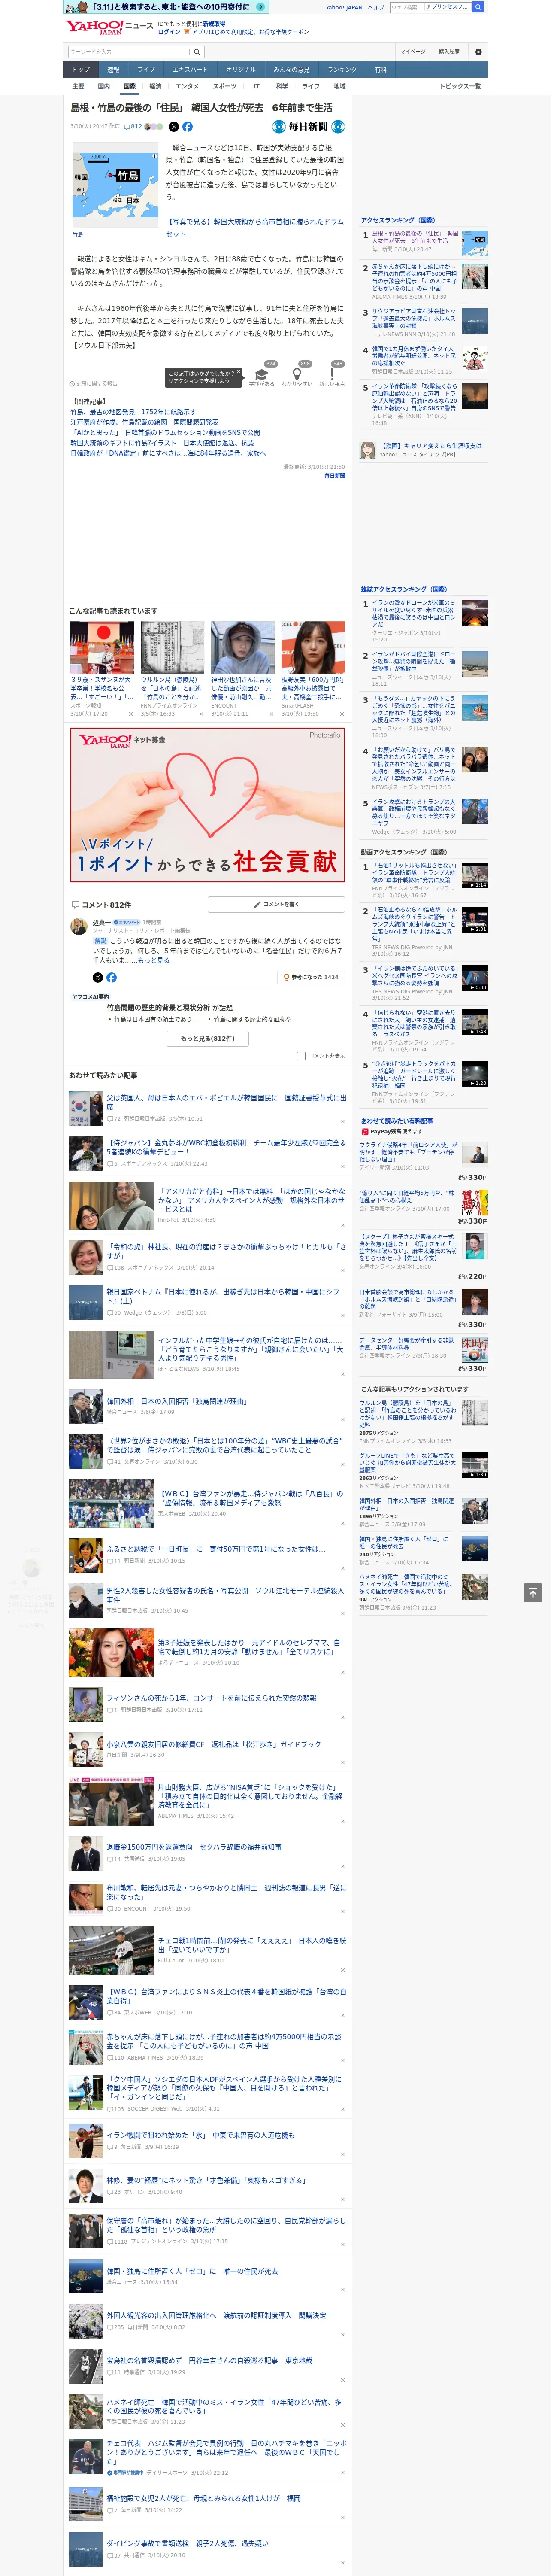Click the 3.11 search donation banner
Image resolution: width=551 pixels, height=2576 pixels.
click(x=166, y=7)
